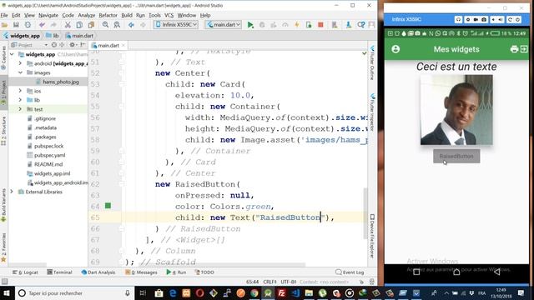Collapse the widgets_app root folder

[x=12, y=54]
